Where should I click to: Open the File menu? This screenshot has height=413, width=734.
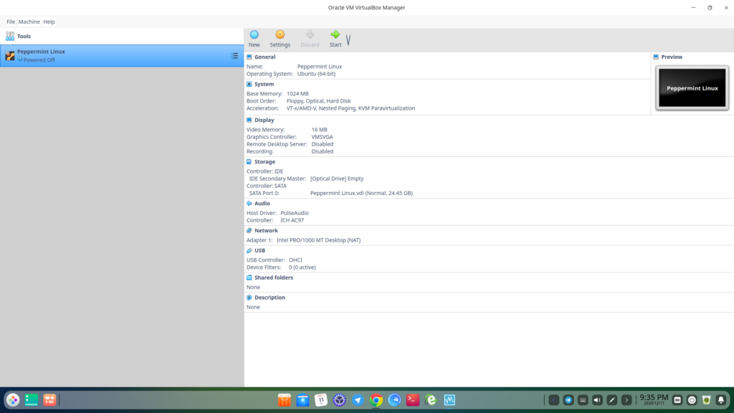coord(10,22)
